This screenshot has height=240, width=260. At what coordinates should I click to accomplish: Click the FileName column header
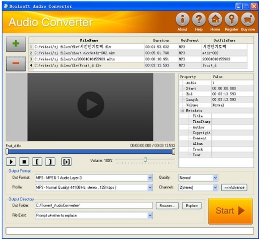click(89, 40)
